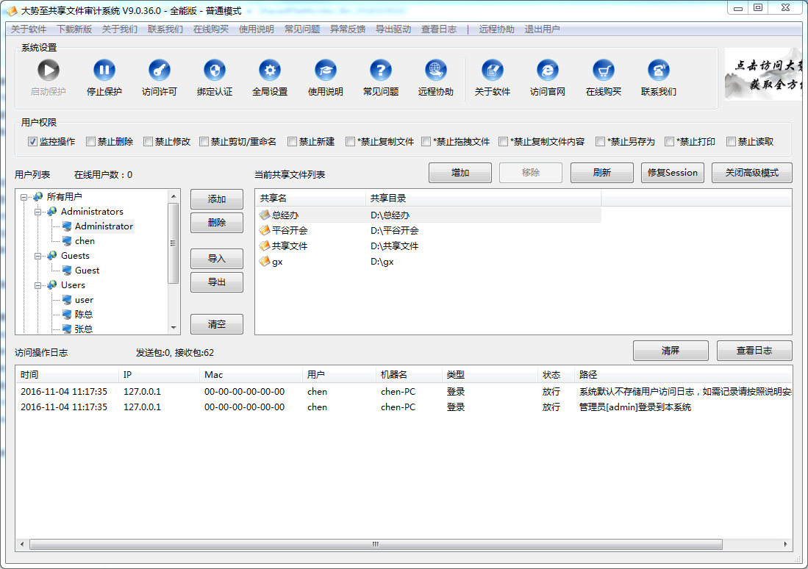Launch 远程协助 globe icon

[x=436, y=71]
